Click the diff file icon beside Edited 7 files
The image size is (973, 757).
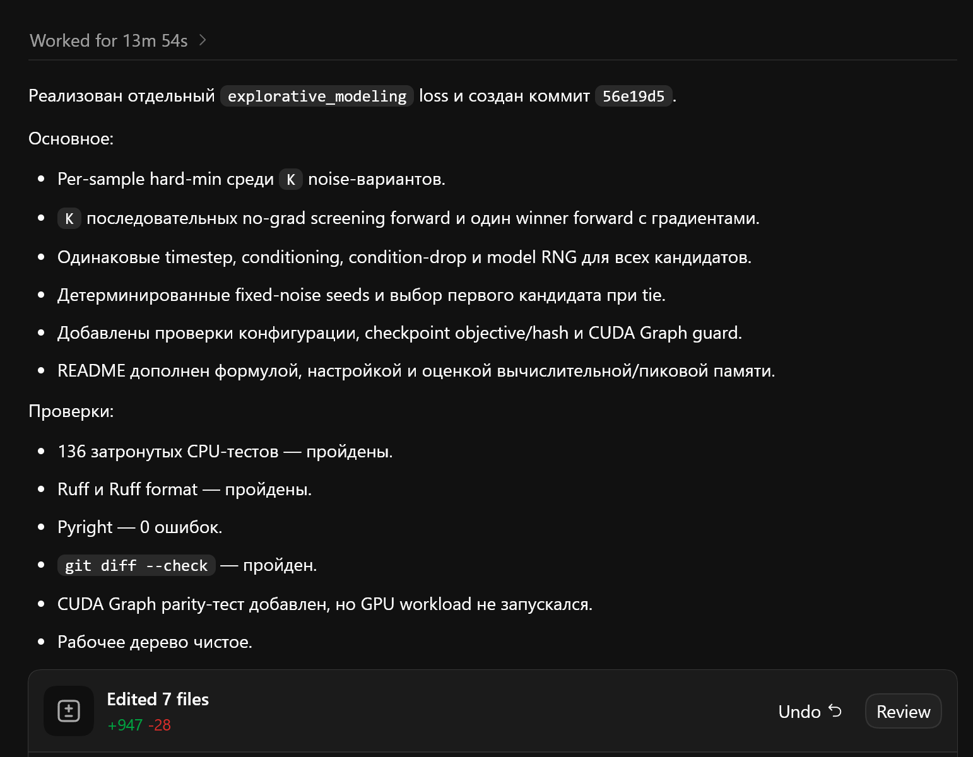point(69,711)
